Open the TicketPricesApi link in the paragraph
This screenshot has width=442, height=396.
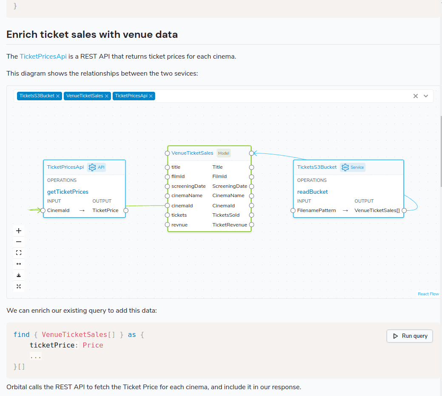pos(43,57)
